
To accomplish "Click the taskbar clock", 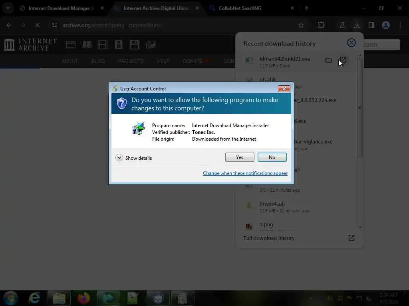I will [x=389, y=298].
